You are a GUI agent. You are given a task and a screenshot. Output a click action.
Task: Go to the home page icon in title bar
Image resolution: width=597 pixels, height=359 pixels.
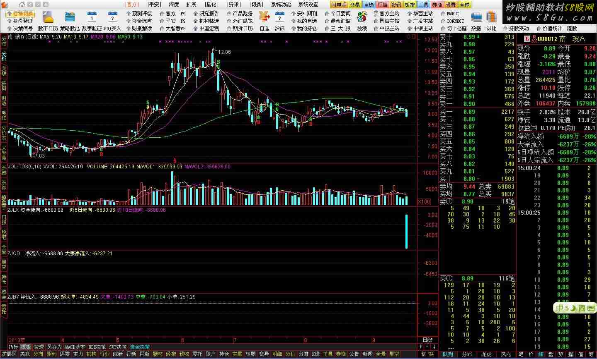coord(22,5)
